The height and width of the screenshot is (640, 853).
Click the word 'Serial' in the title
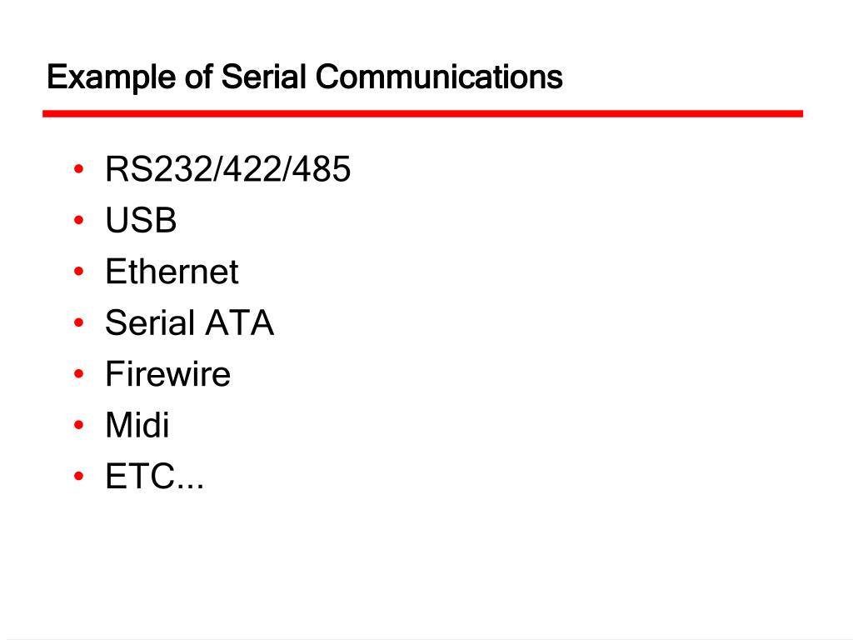click(x=264, y=77)
